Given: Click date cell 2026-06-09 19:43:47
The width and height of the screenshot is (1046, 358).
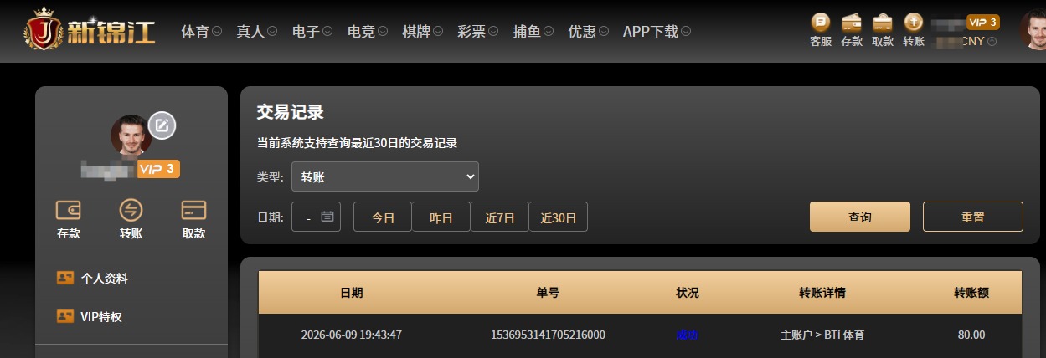Looking at the screenshot, I should tap(352, 335).
